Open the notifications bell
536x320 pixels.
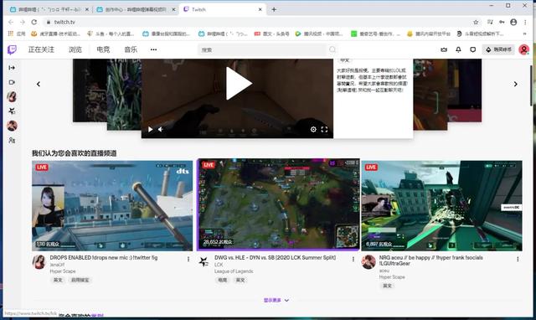[x=458, y=50]
